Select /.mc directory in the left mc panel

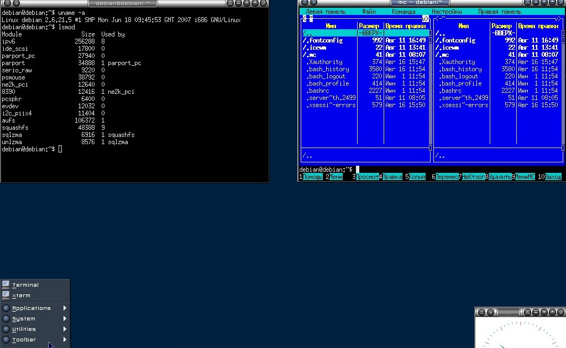tap(365, 55)
